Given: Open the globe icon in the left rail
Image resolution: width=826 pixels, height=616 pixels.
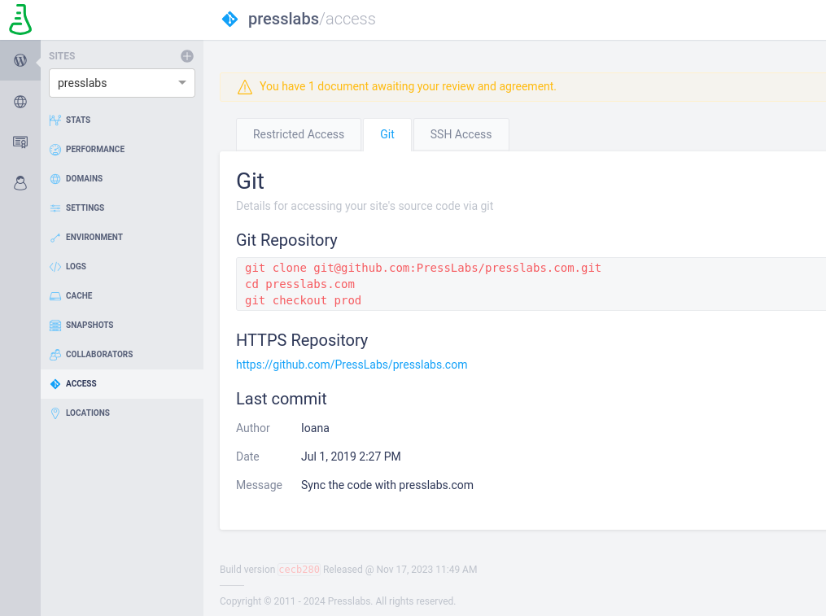Looking at the screenshot, I should [x=20, y=102].
